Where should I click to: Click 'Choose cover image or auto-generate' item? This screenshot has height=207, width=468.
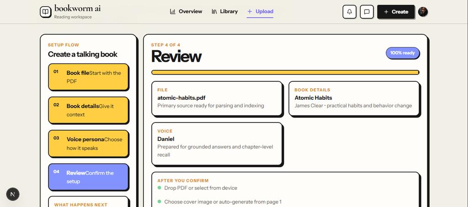click(223, 202)
